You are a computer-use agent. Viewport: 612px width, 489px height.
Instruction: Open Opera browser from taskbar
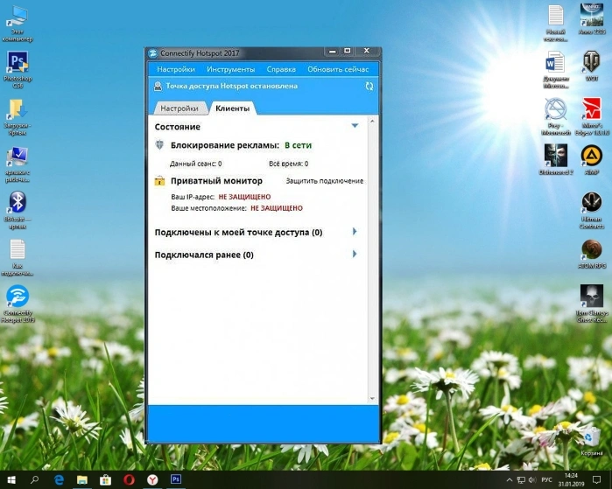(129, 479)
